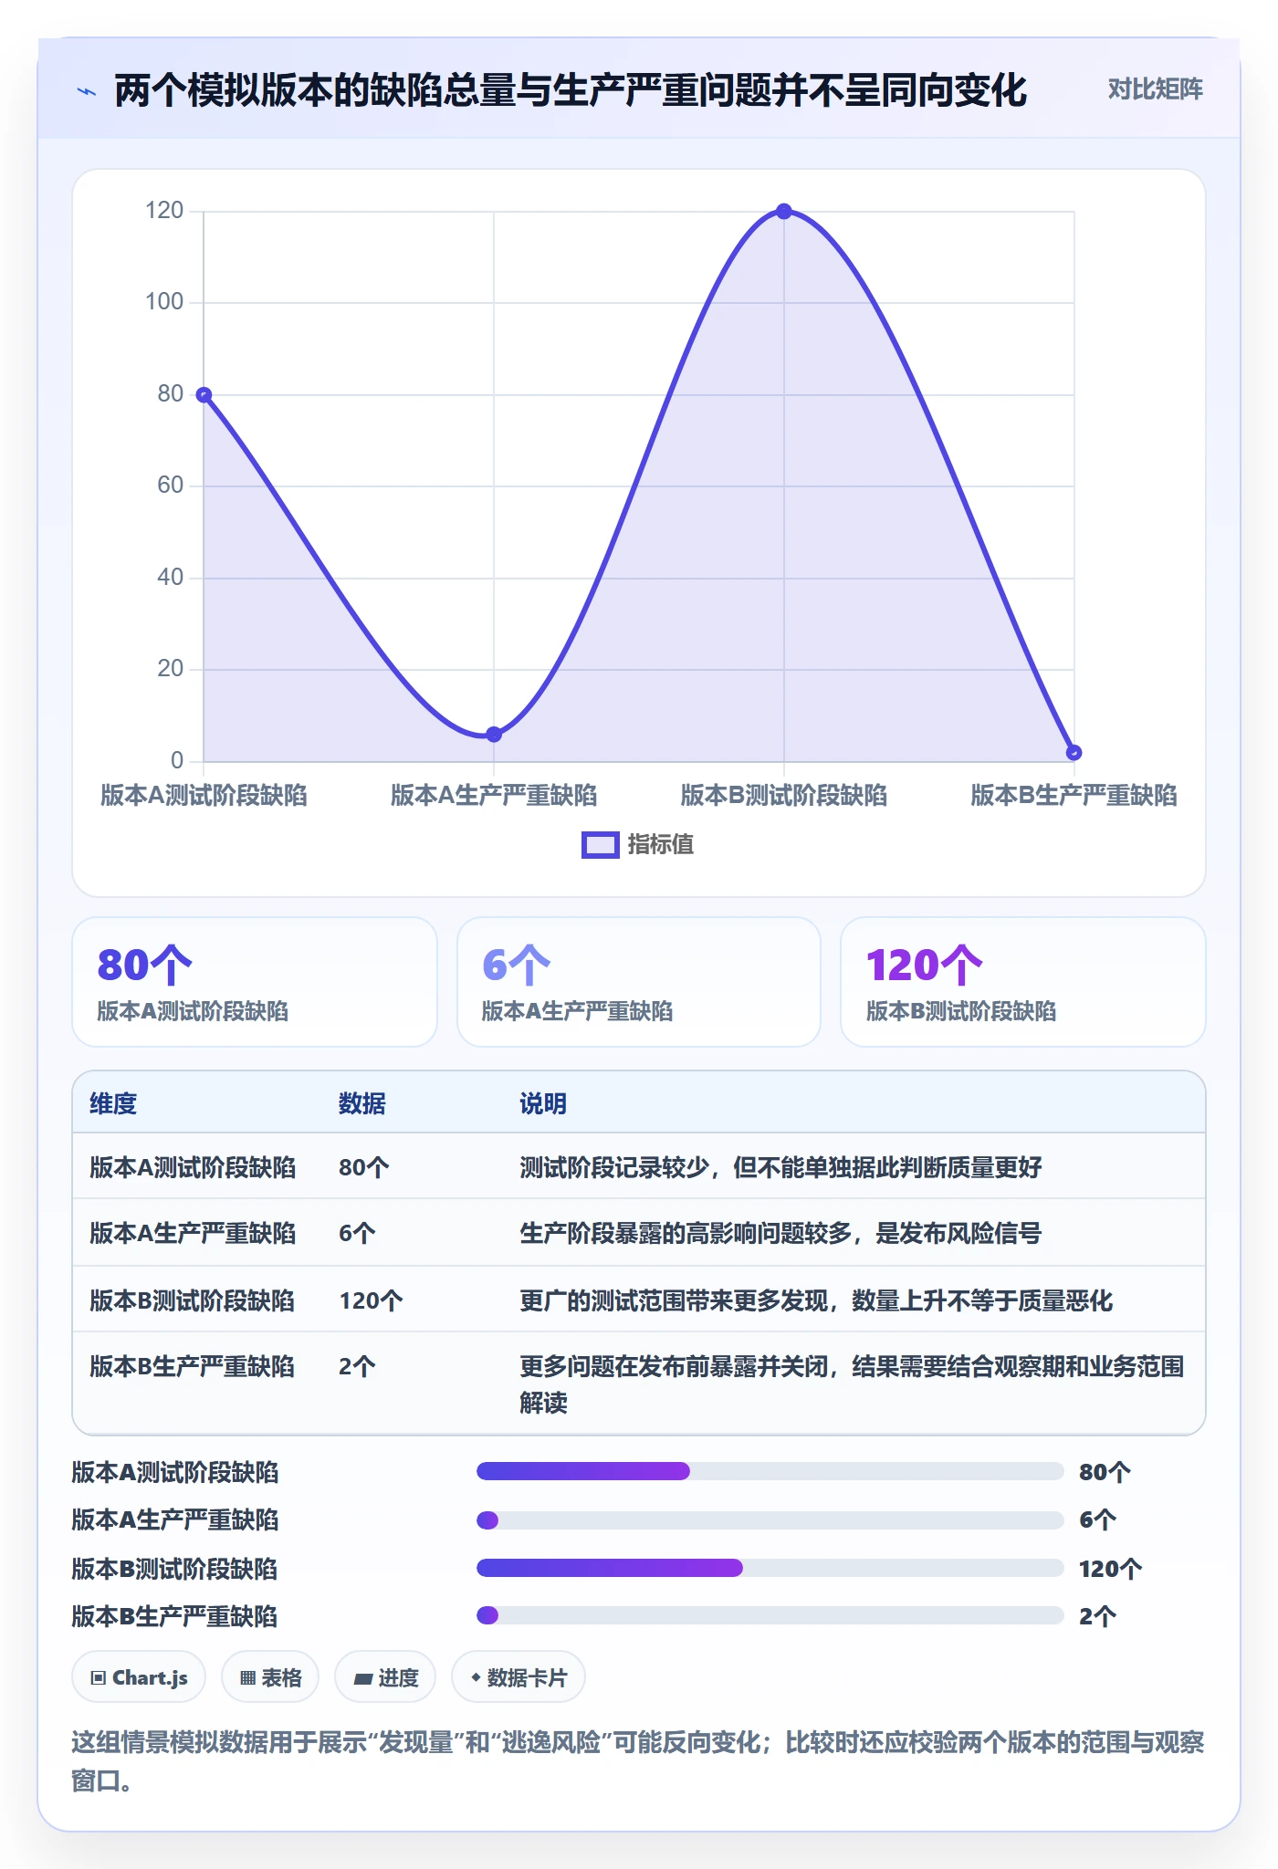Click the 对比矩阵 label in the header

pos(1155,89)
